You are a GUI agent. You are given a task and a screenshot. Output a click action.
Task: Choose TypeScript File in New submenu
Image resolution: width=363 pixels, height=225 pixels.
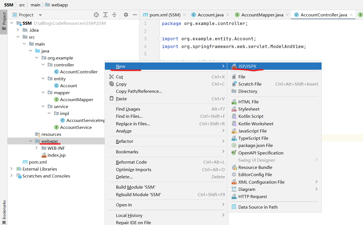(x=274, y=138)
